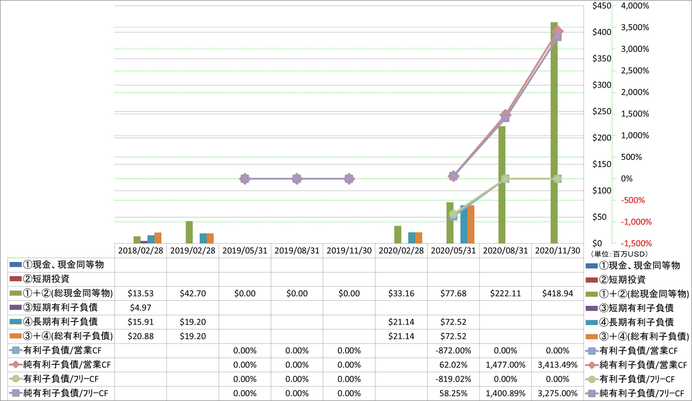Click the green circle marker at 2020/05/31

(453, 214)
